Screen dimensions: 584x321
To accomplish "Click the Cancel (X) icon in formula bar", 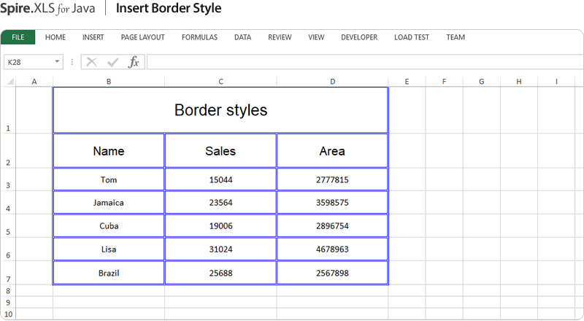I will (x=91, y=62).
